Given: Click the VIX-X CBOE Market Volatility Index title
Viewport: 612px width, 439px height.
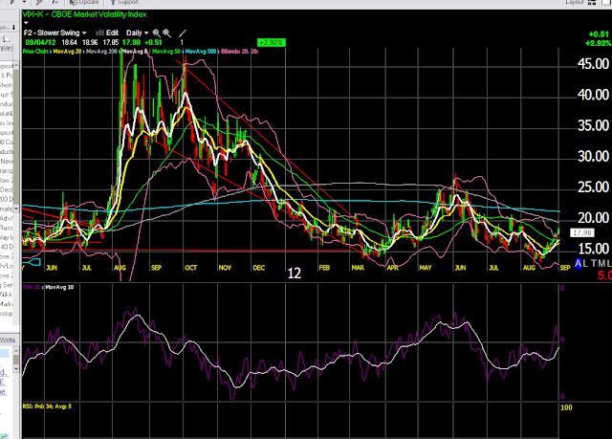Looking at the screenshot, I should [84, 14].
